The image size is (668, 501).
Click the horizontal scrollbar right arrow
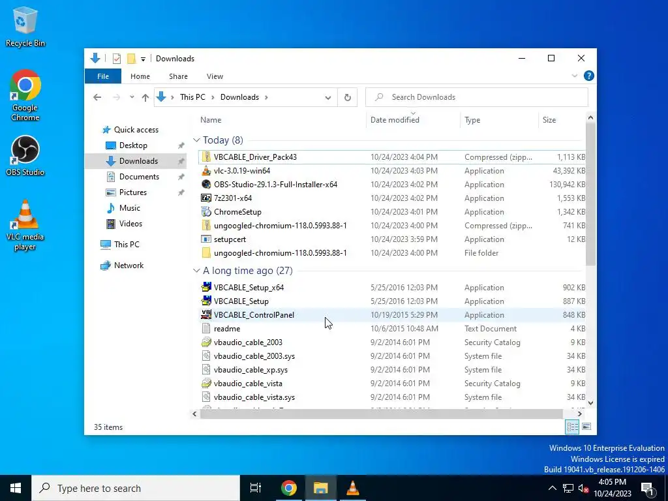[x=579, y=414]
